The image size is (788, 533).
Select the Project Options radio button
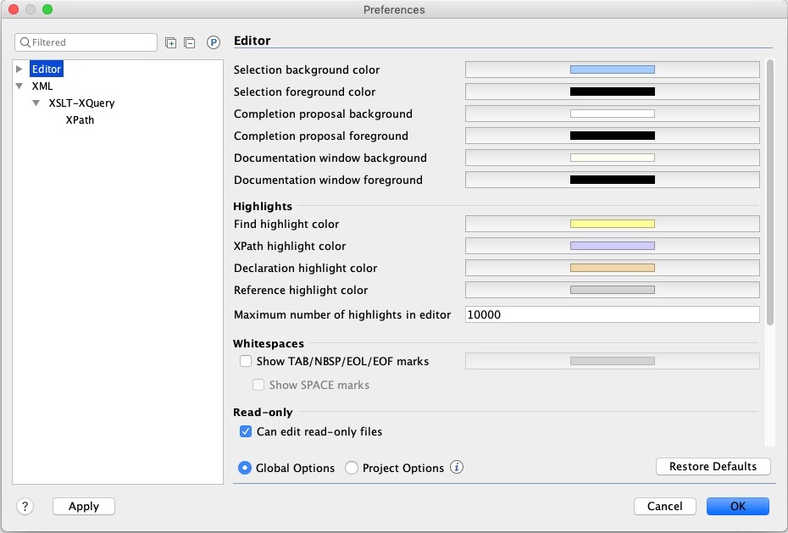click(352, 468)
